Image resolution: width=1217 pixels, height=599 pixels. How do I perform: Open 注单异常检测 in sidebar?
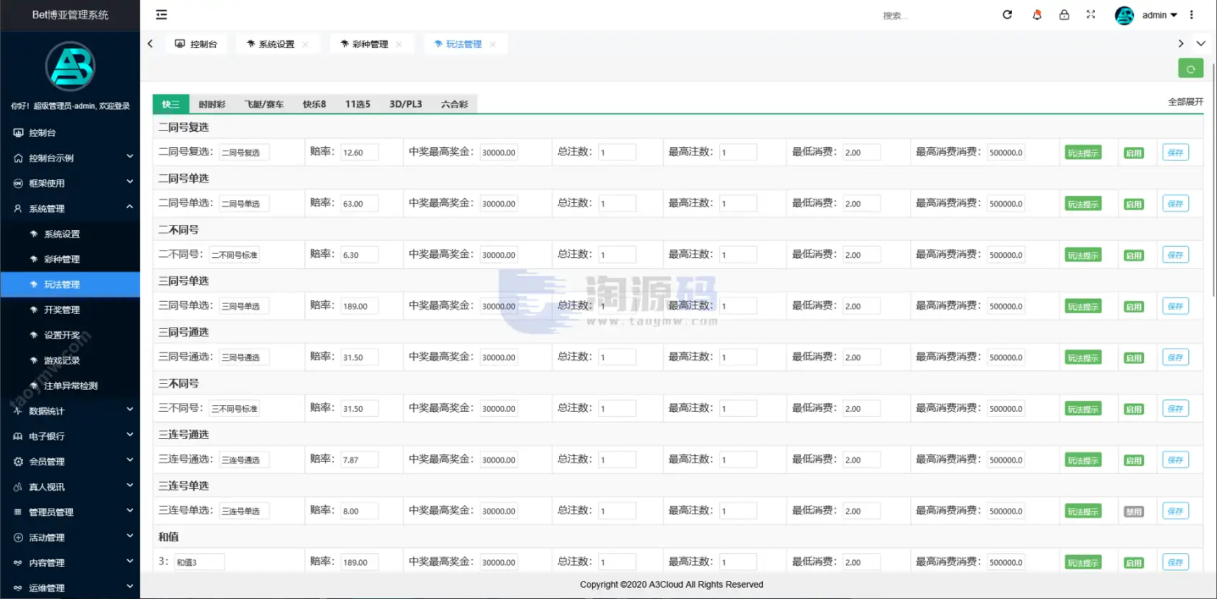tap(70, 385)
